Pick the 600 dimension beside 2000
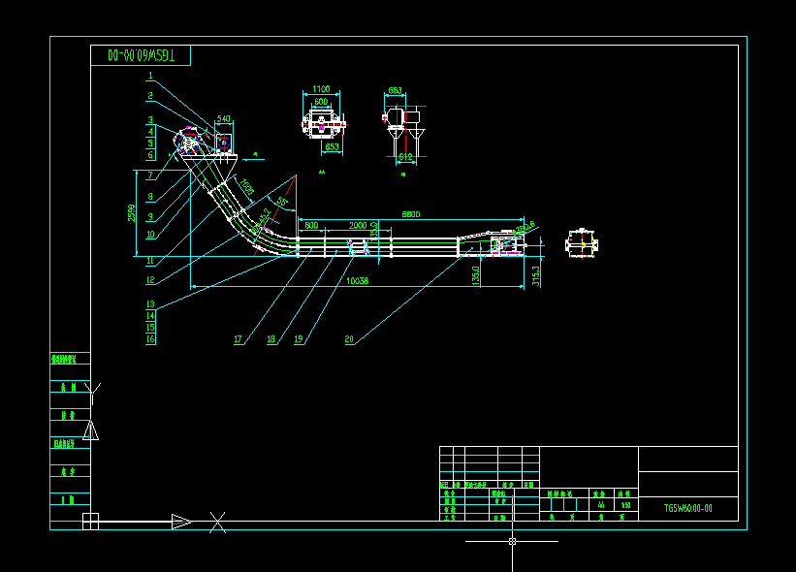796x572 pixels. 311,225
